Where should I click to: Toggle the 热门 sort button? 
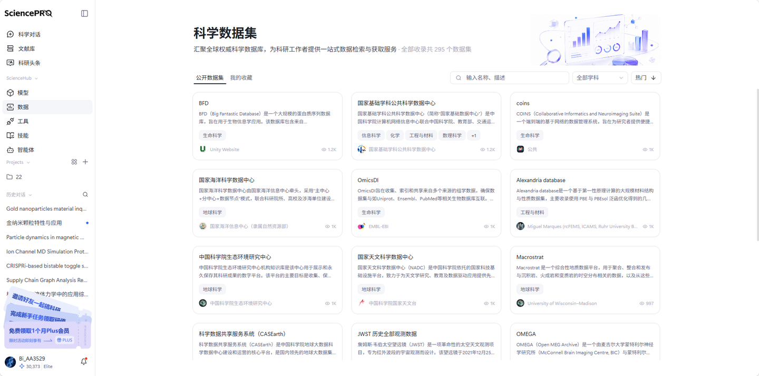pos(646,78)
